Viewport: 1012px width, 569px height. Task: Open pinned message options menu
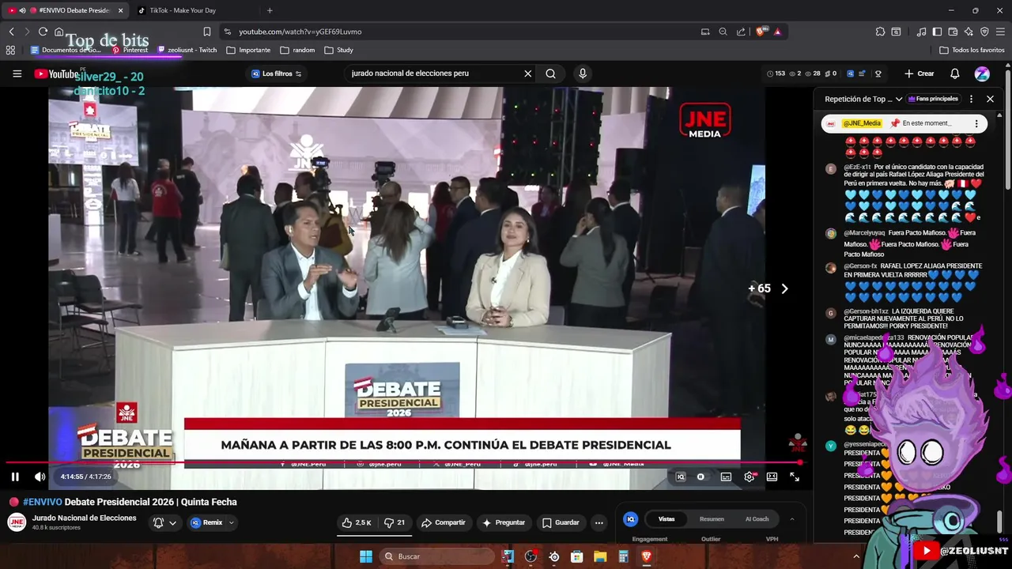pyautogui.click(x=976, y=123)
